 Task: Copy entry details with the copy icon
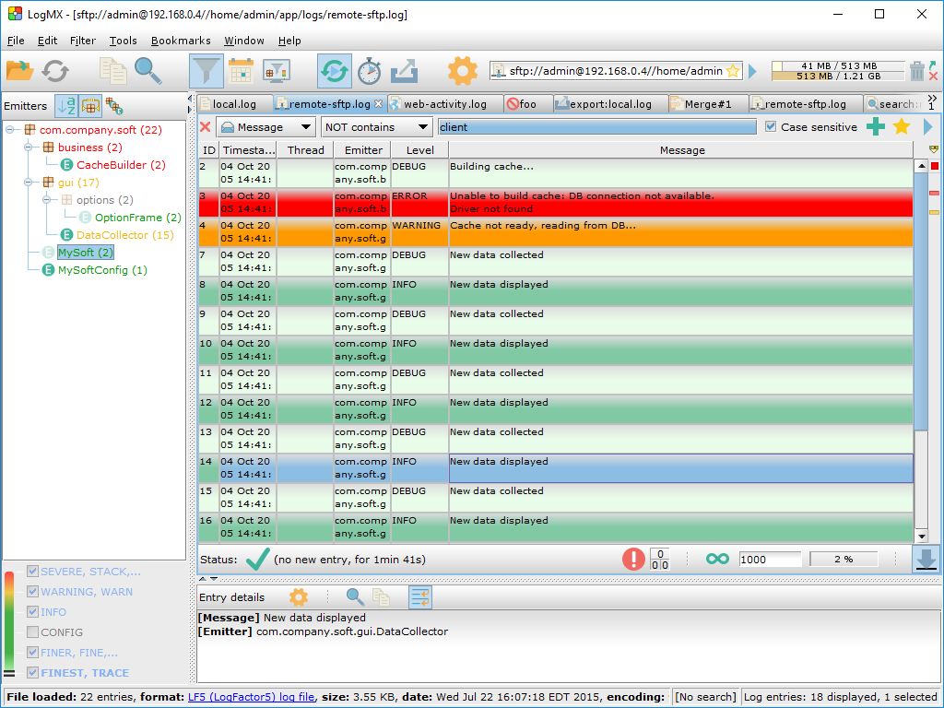click(x=381, y=597)
